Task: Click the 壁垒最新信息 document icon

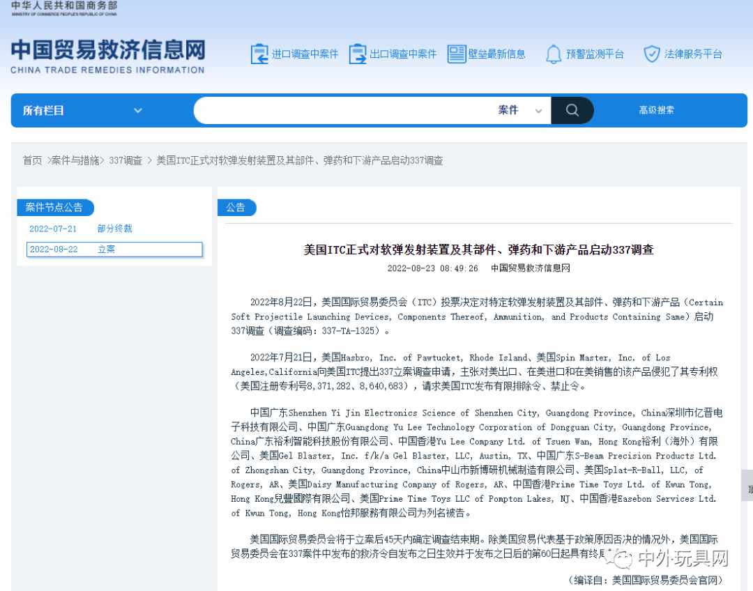Action: click(457, 54)
